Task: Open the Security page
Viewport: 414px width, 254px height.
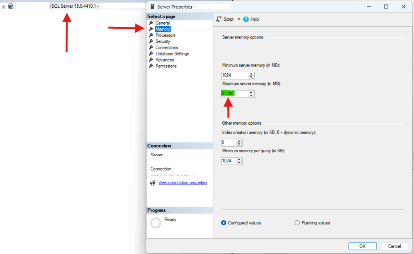Action: coord(163,41)
